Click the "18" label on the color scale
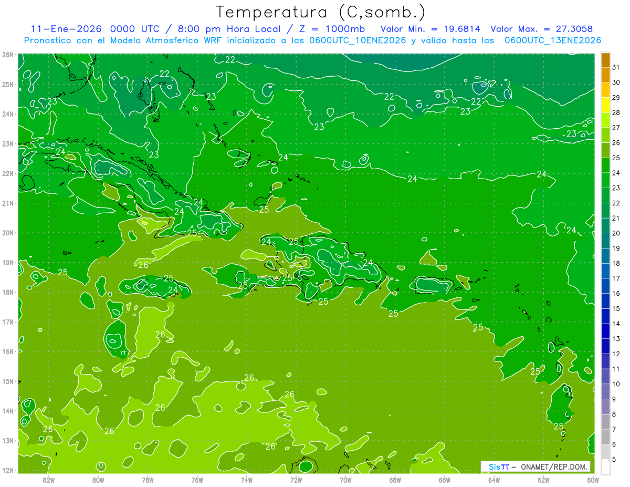Screen dimensions: 630x487 (616, 263)
